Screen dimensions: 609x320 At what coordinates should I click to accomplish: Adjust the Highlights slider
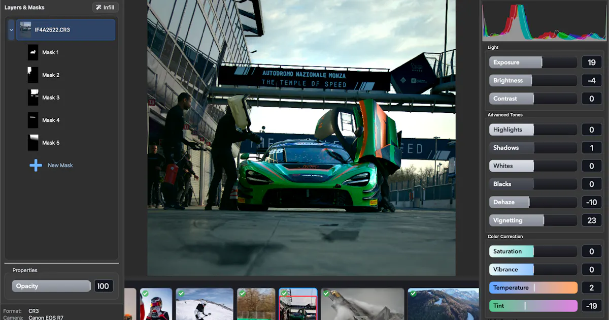(533, 130)
